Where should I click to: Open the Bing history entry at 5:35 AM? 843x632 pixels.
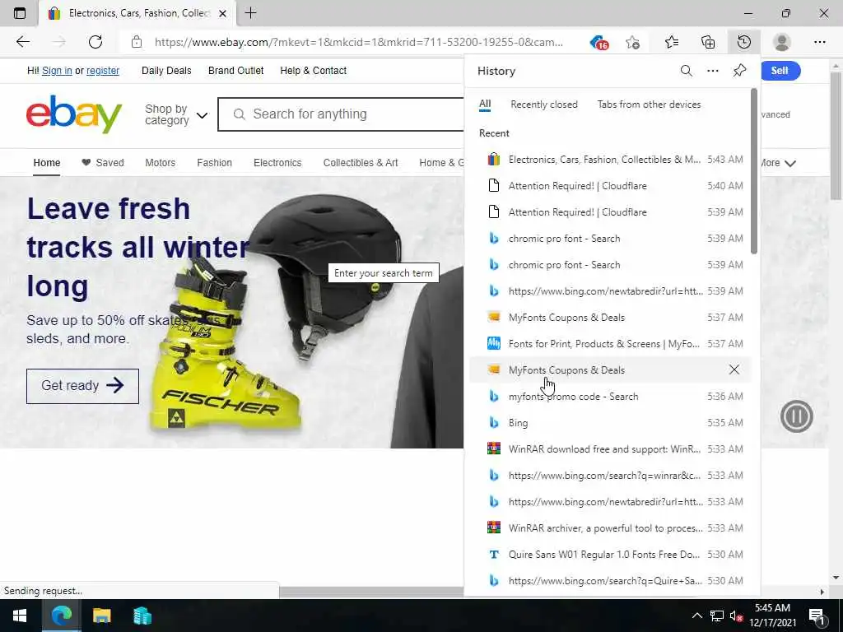click(610, 422)
